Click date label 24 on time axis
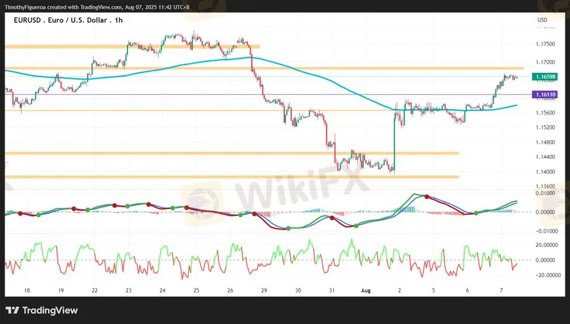 (x=163, y=291)
